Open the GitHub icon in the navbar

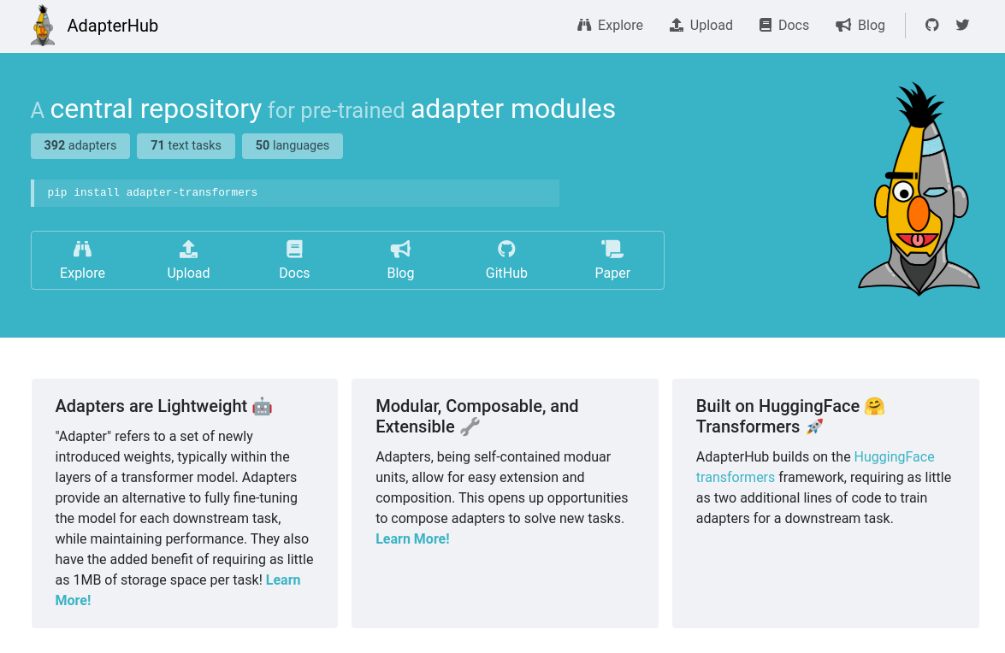click(x=932, y=25)
